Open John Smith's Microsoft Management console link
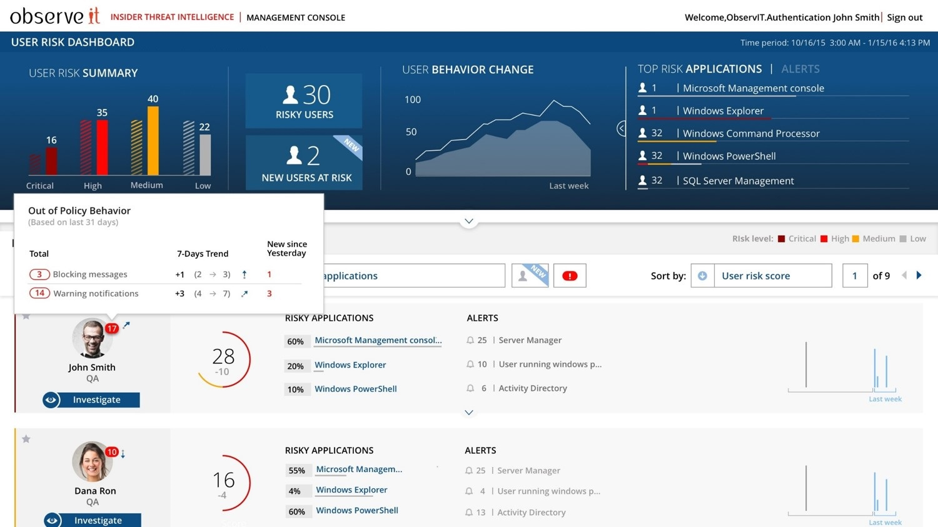Viewport: 938px width, 527px height. (x=378, y=341)
